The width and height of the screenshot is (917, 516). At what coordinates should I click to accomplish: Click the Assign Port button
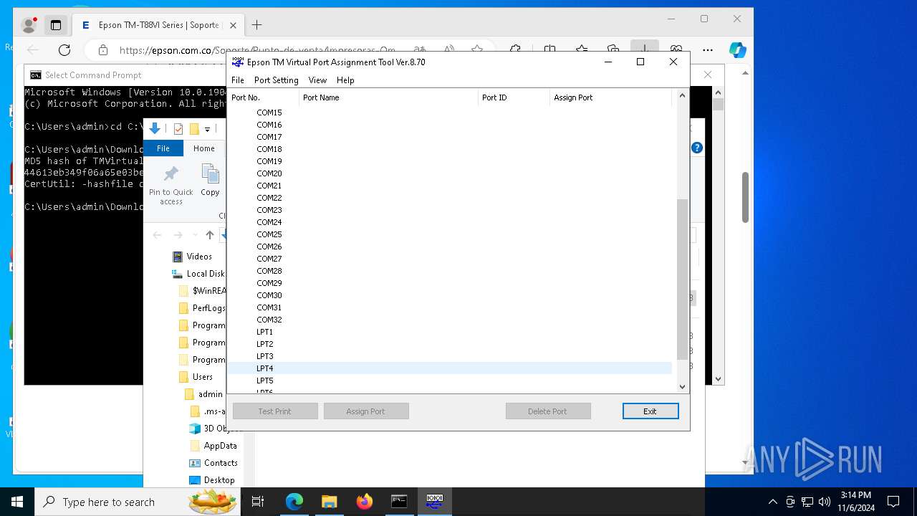[366, 411]
